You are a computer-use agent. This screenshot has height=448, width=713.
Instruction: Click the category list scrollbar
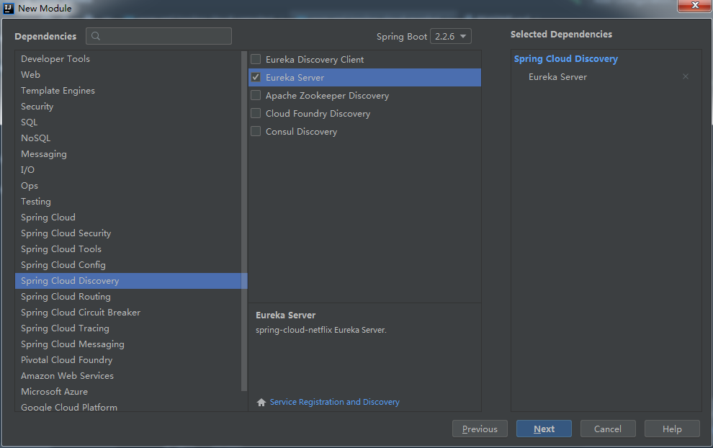pyautogui.click(x=244, y=216)
